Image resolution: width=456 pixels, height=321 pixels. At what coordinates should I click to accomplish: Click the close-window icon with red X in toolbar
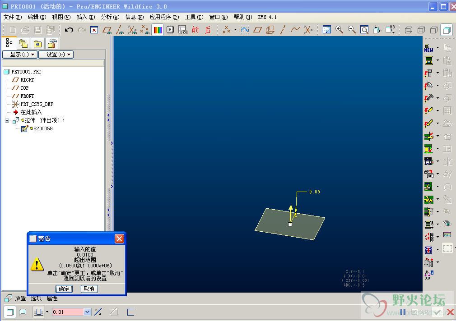coord(94,30)
